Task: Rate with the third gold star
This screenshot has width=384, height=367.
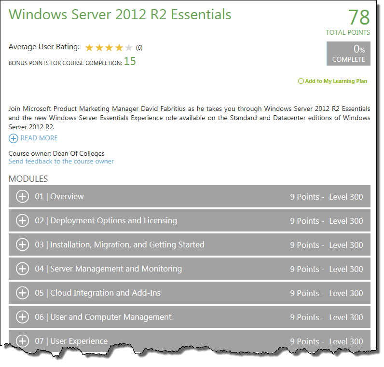Action: 109,47
